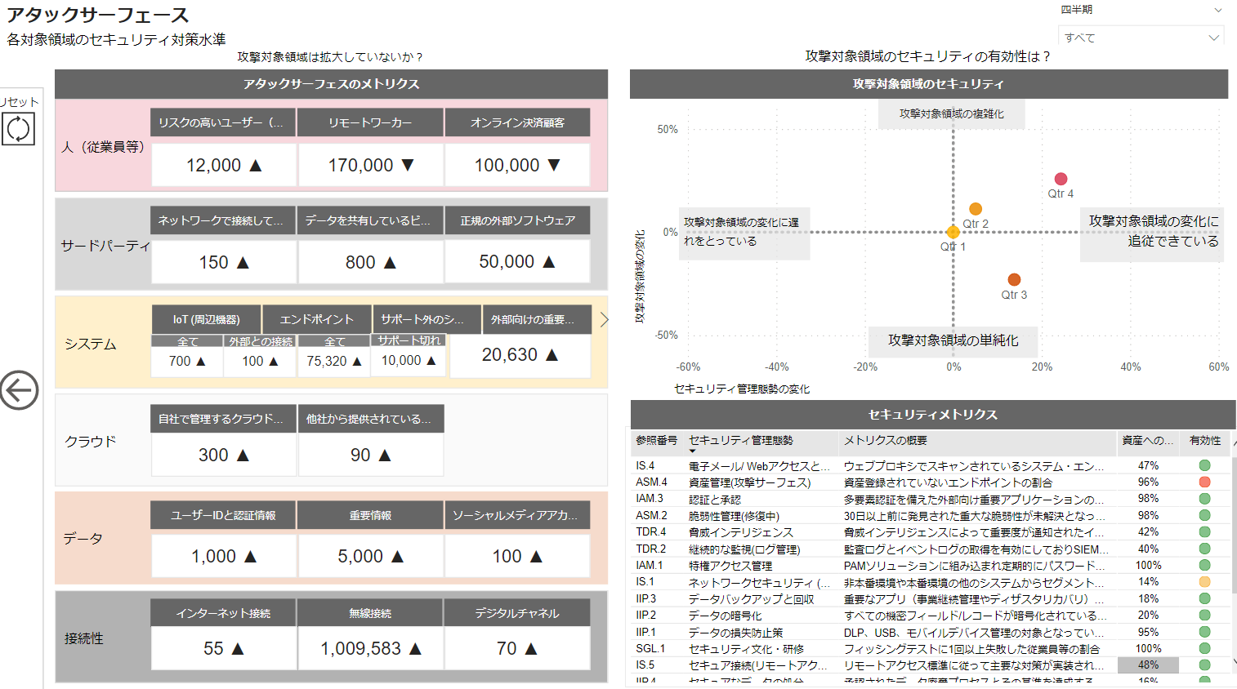Click the up triangle beside 1,009,583
The image size is (1237, 689).
(x=415, y=648)
